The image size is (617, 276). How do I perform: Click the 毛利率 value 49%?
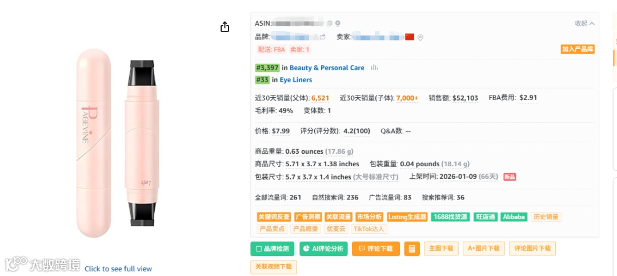click(x=286, y=111)
